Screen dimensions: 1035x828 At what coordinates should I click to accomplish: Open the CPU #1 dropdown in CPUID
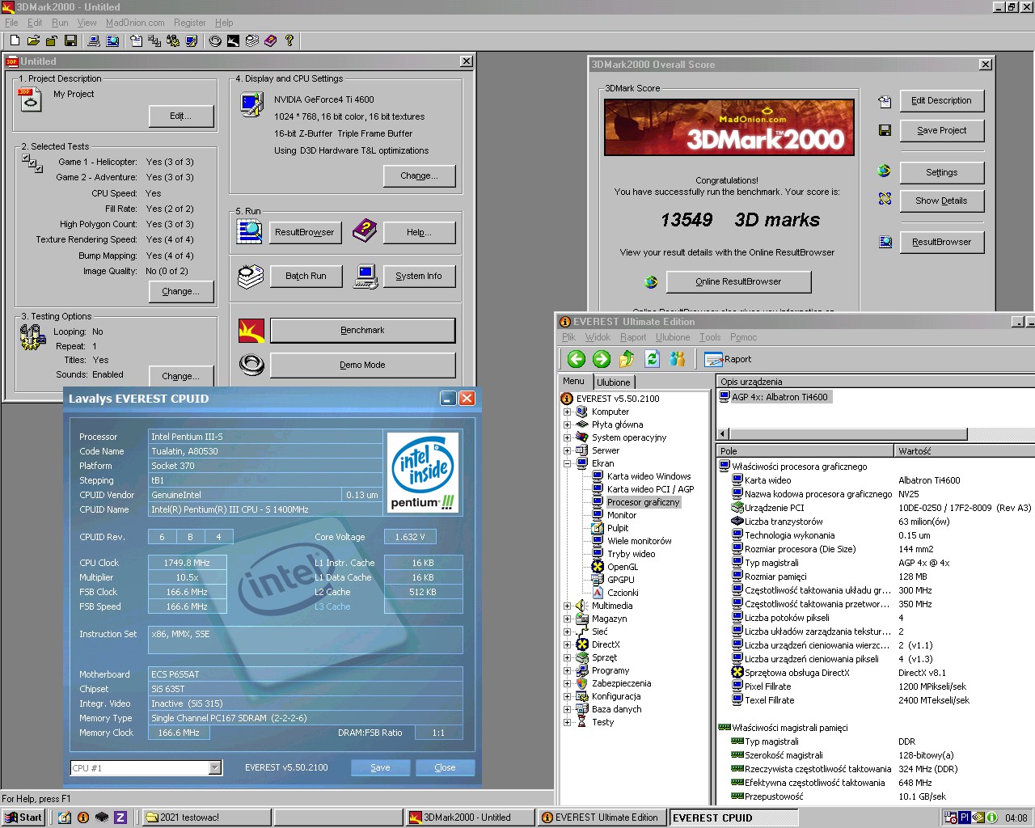point(215,768)
